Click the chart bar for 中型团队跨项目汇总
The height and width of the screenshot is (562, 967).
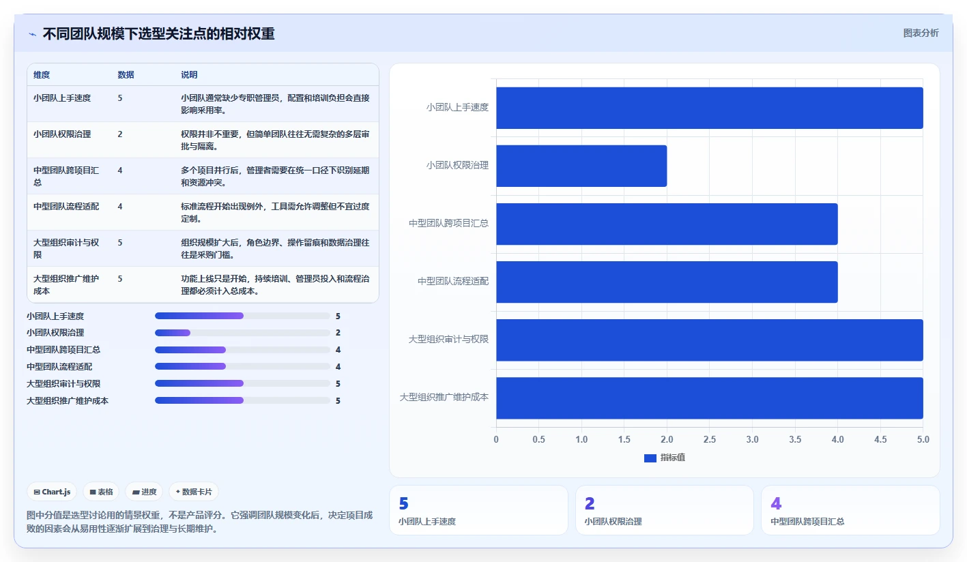click(x=667, y=224)
